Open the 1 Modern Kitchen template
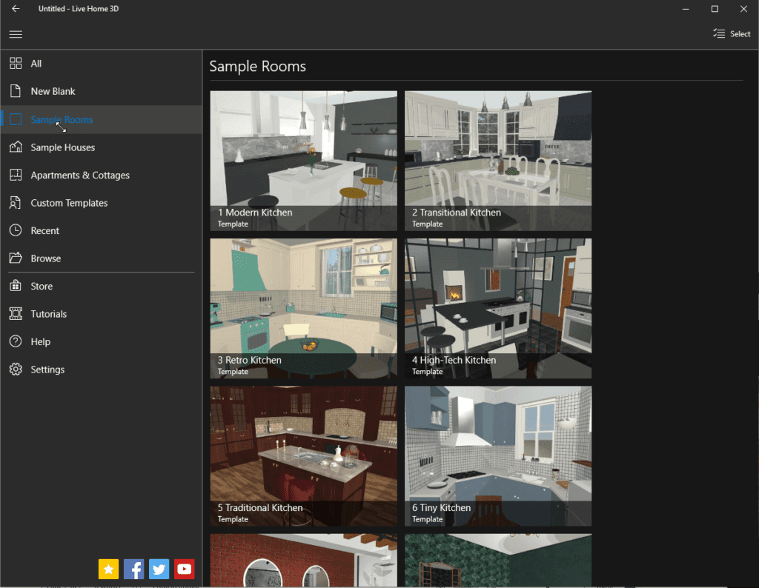 click(x=303, y=161)
